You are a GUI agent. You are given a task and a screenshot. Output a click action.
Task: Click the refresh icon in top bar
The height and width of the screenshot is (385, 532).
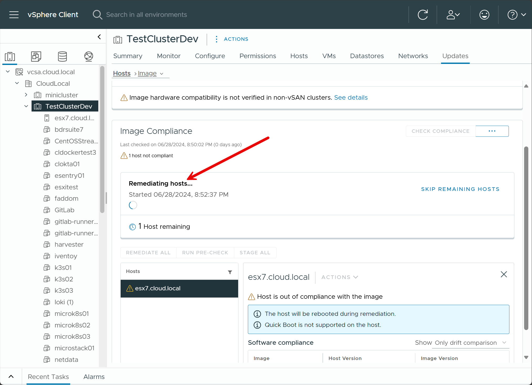tap(423, 15)
